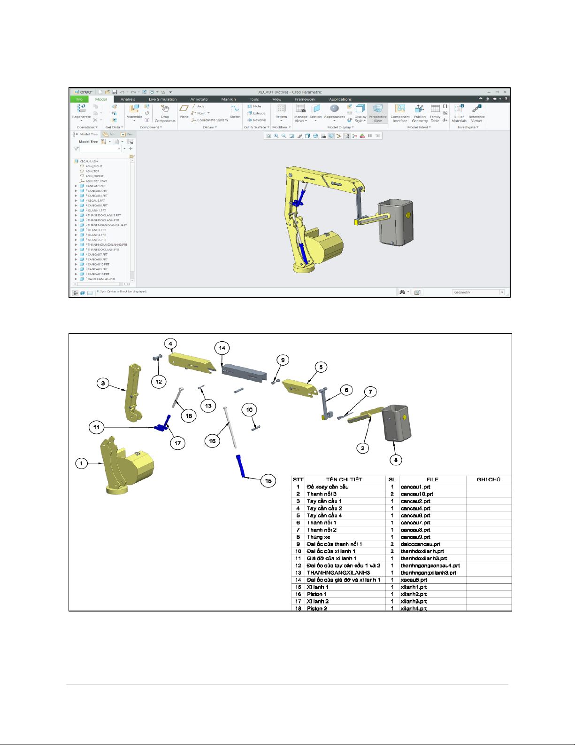This screenshot has width=575, height=745.
Task: Switch to the Analysis ribbon tab
Action: [x=128, y=99]
